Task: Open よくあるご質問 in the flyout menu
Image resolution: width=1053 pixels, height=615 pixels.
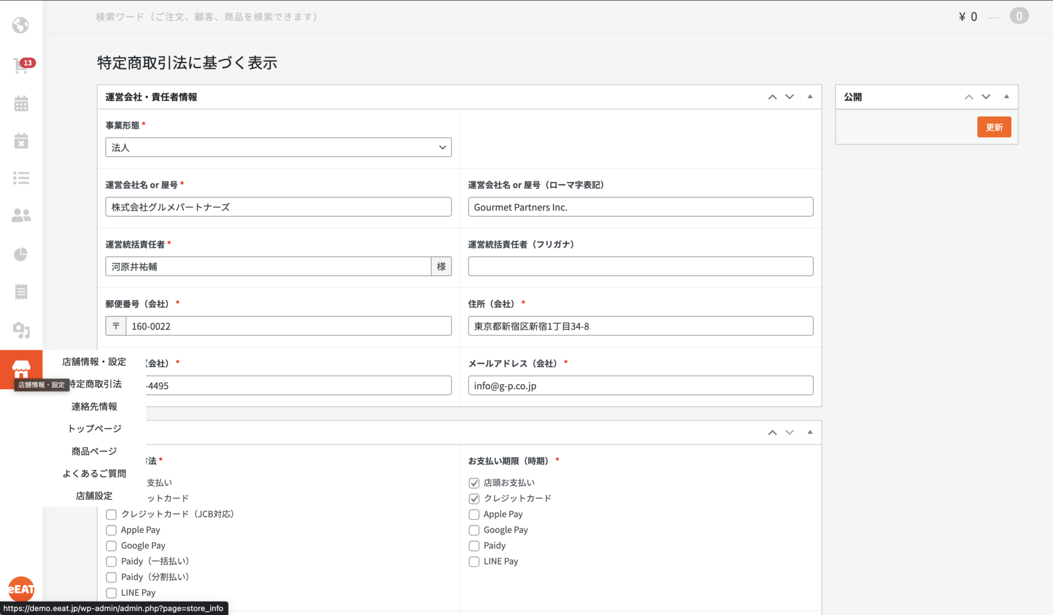Action: click(x=94, y=474)
